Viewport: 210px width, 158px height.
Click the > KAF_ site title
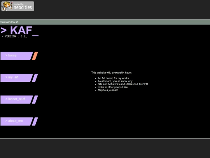click(x=19, y=31)
